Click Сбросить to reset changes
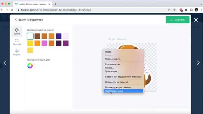Image resolution: width=203 pixels, height=114 pixels. [x=121, y=39]
